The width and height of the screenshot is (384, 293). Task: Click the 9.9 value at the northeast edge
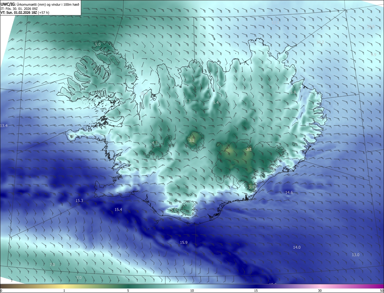pyautogui.click(x=373, y=55)
